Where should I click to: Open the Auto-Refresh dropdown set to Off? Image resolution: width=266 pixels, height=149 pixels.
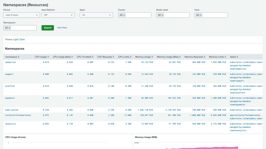pos(58,15)
